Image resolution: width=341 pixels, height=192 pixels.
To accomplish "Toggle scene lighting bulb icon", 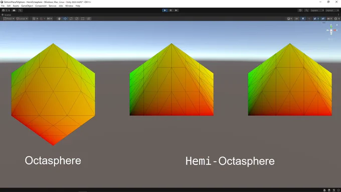I will 303,19.
